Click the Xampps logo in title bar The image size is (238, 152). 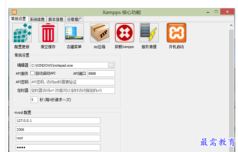point(14,12)
